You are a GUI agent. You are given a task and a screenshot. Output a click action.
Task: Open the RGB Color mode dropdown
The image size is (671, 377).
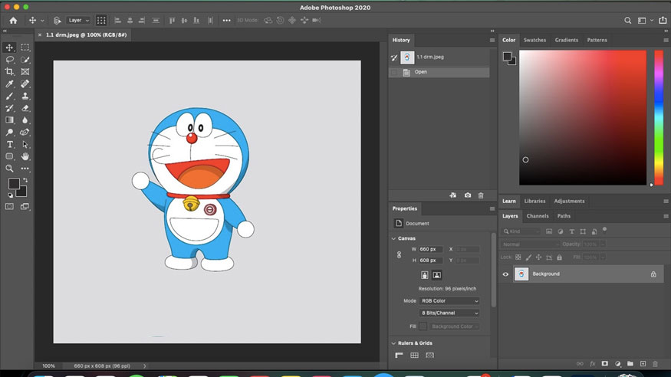(449, 301)
